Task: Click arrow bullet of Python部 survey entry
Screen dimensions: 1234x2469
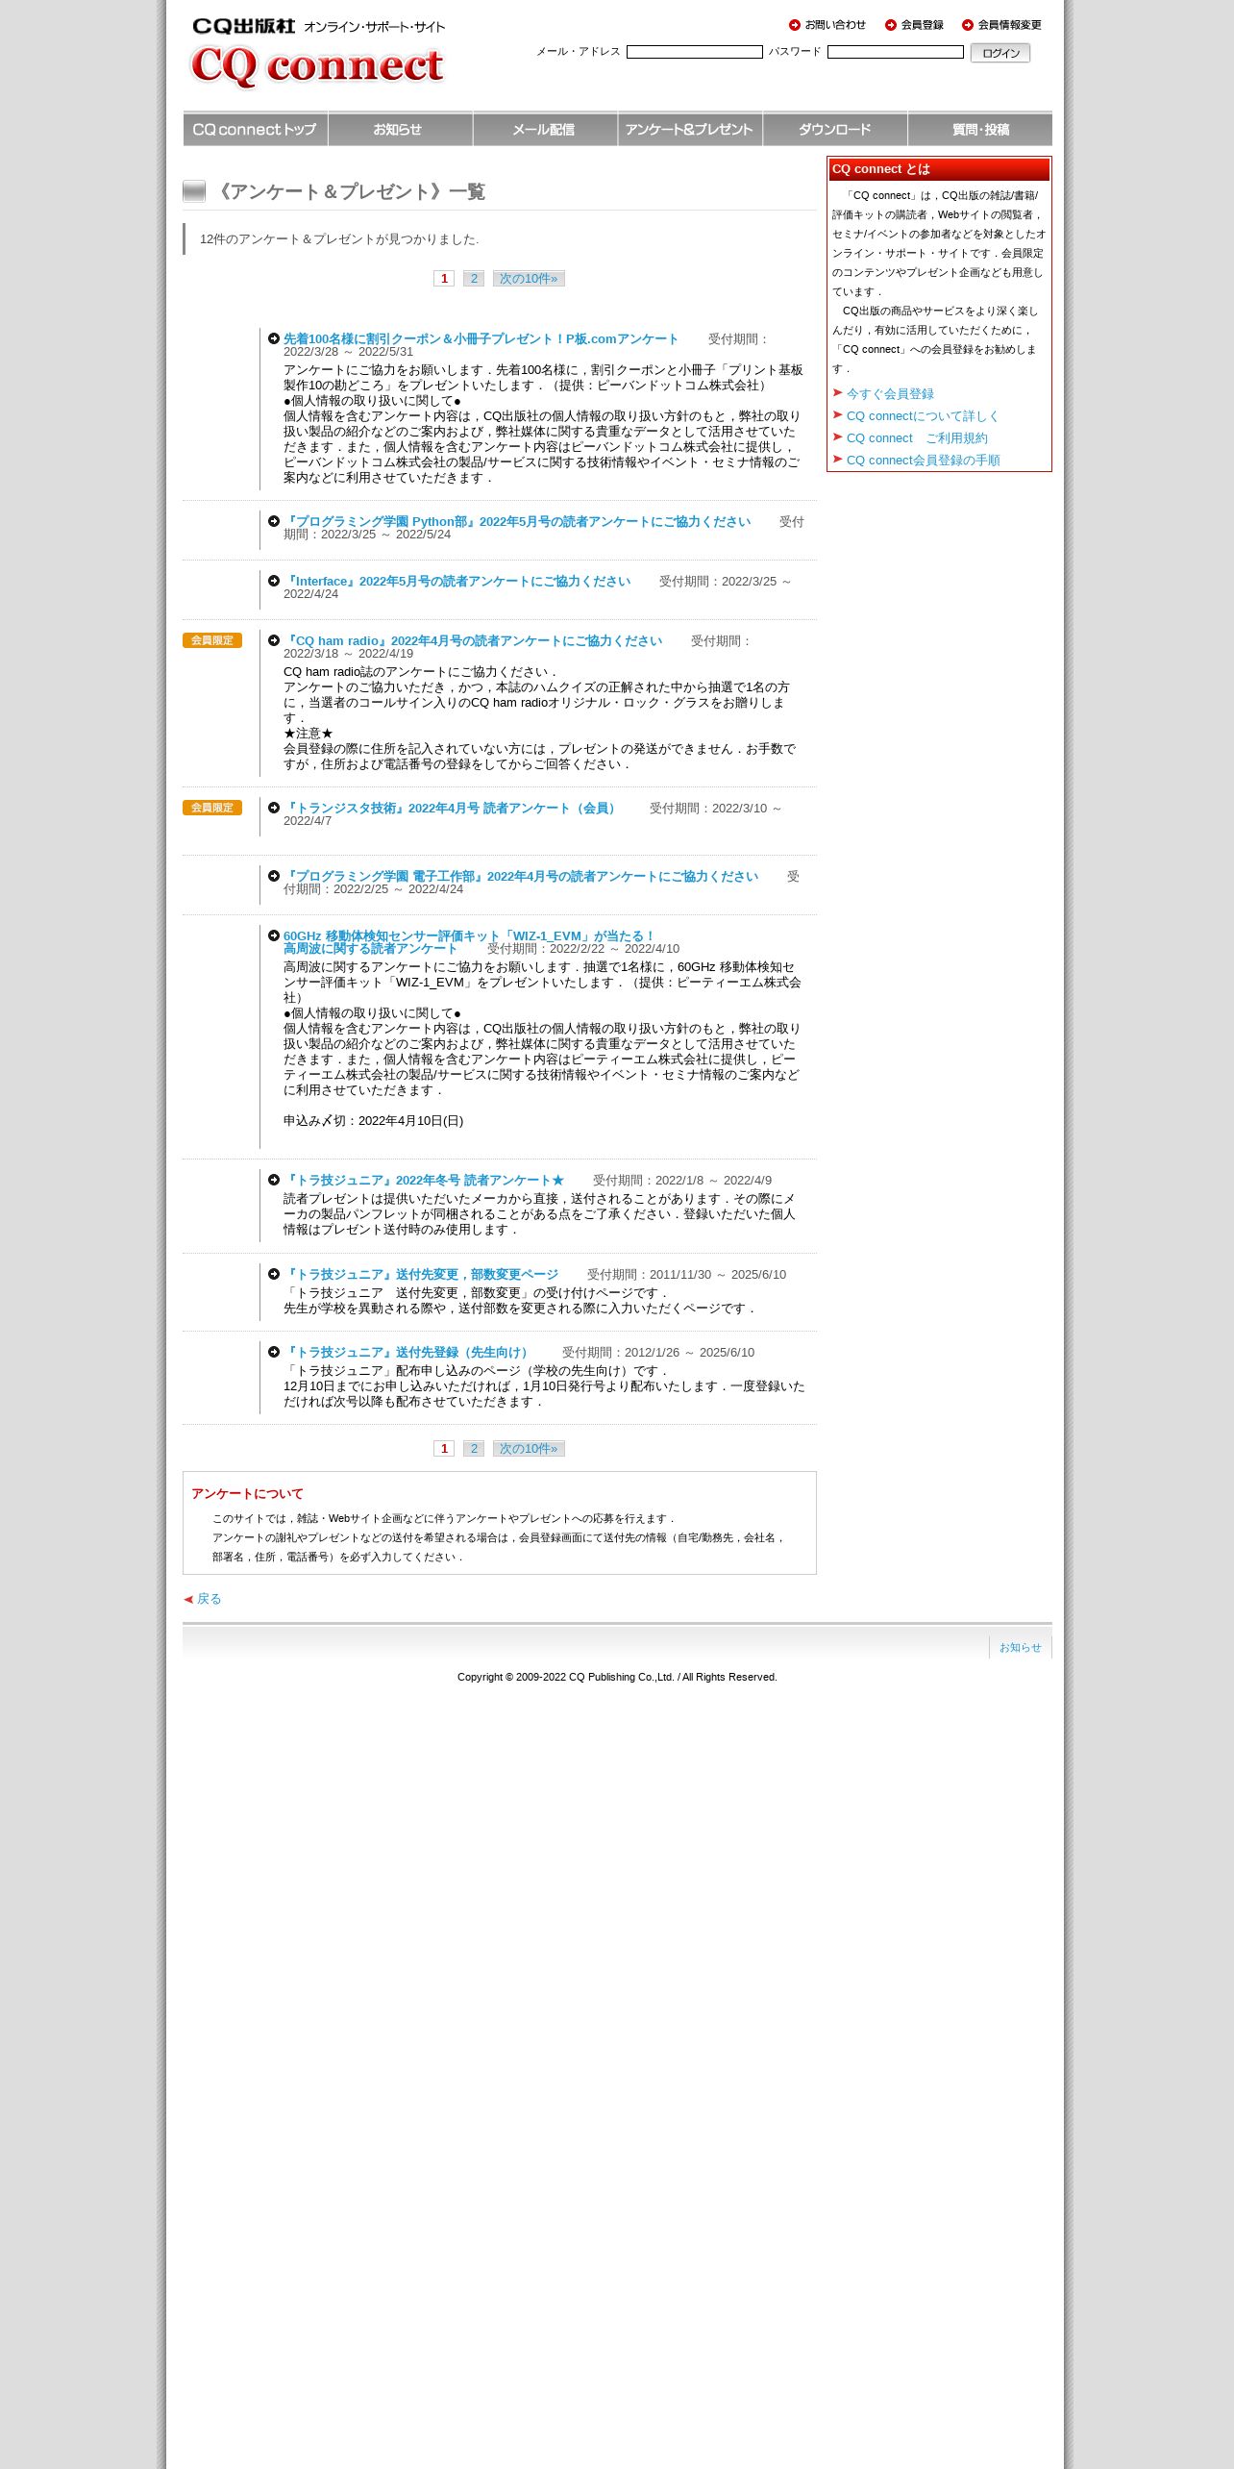Action: coord(274,521)
